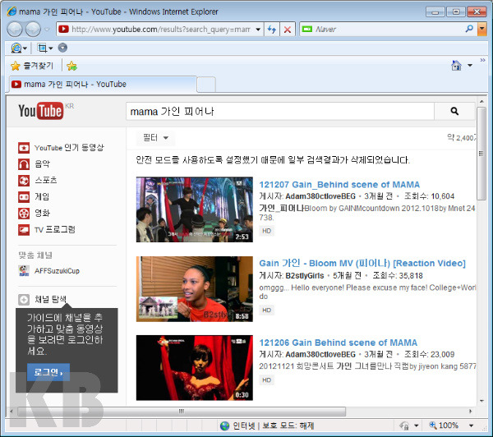Screen dimensions: 493x437
Task: Open the 음악 sidebar link
Action: click(x=42, y=164)
